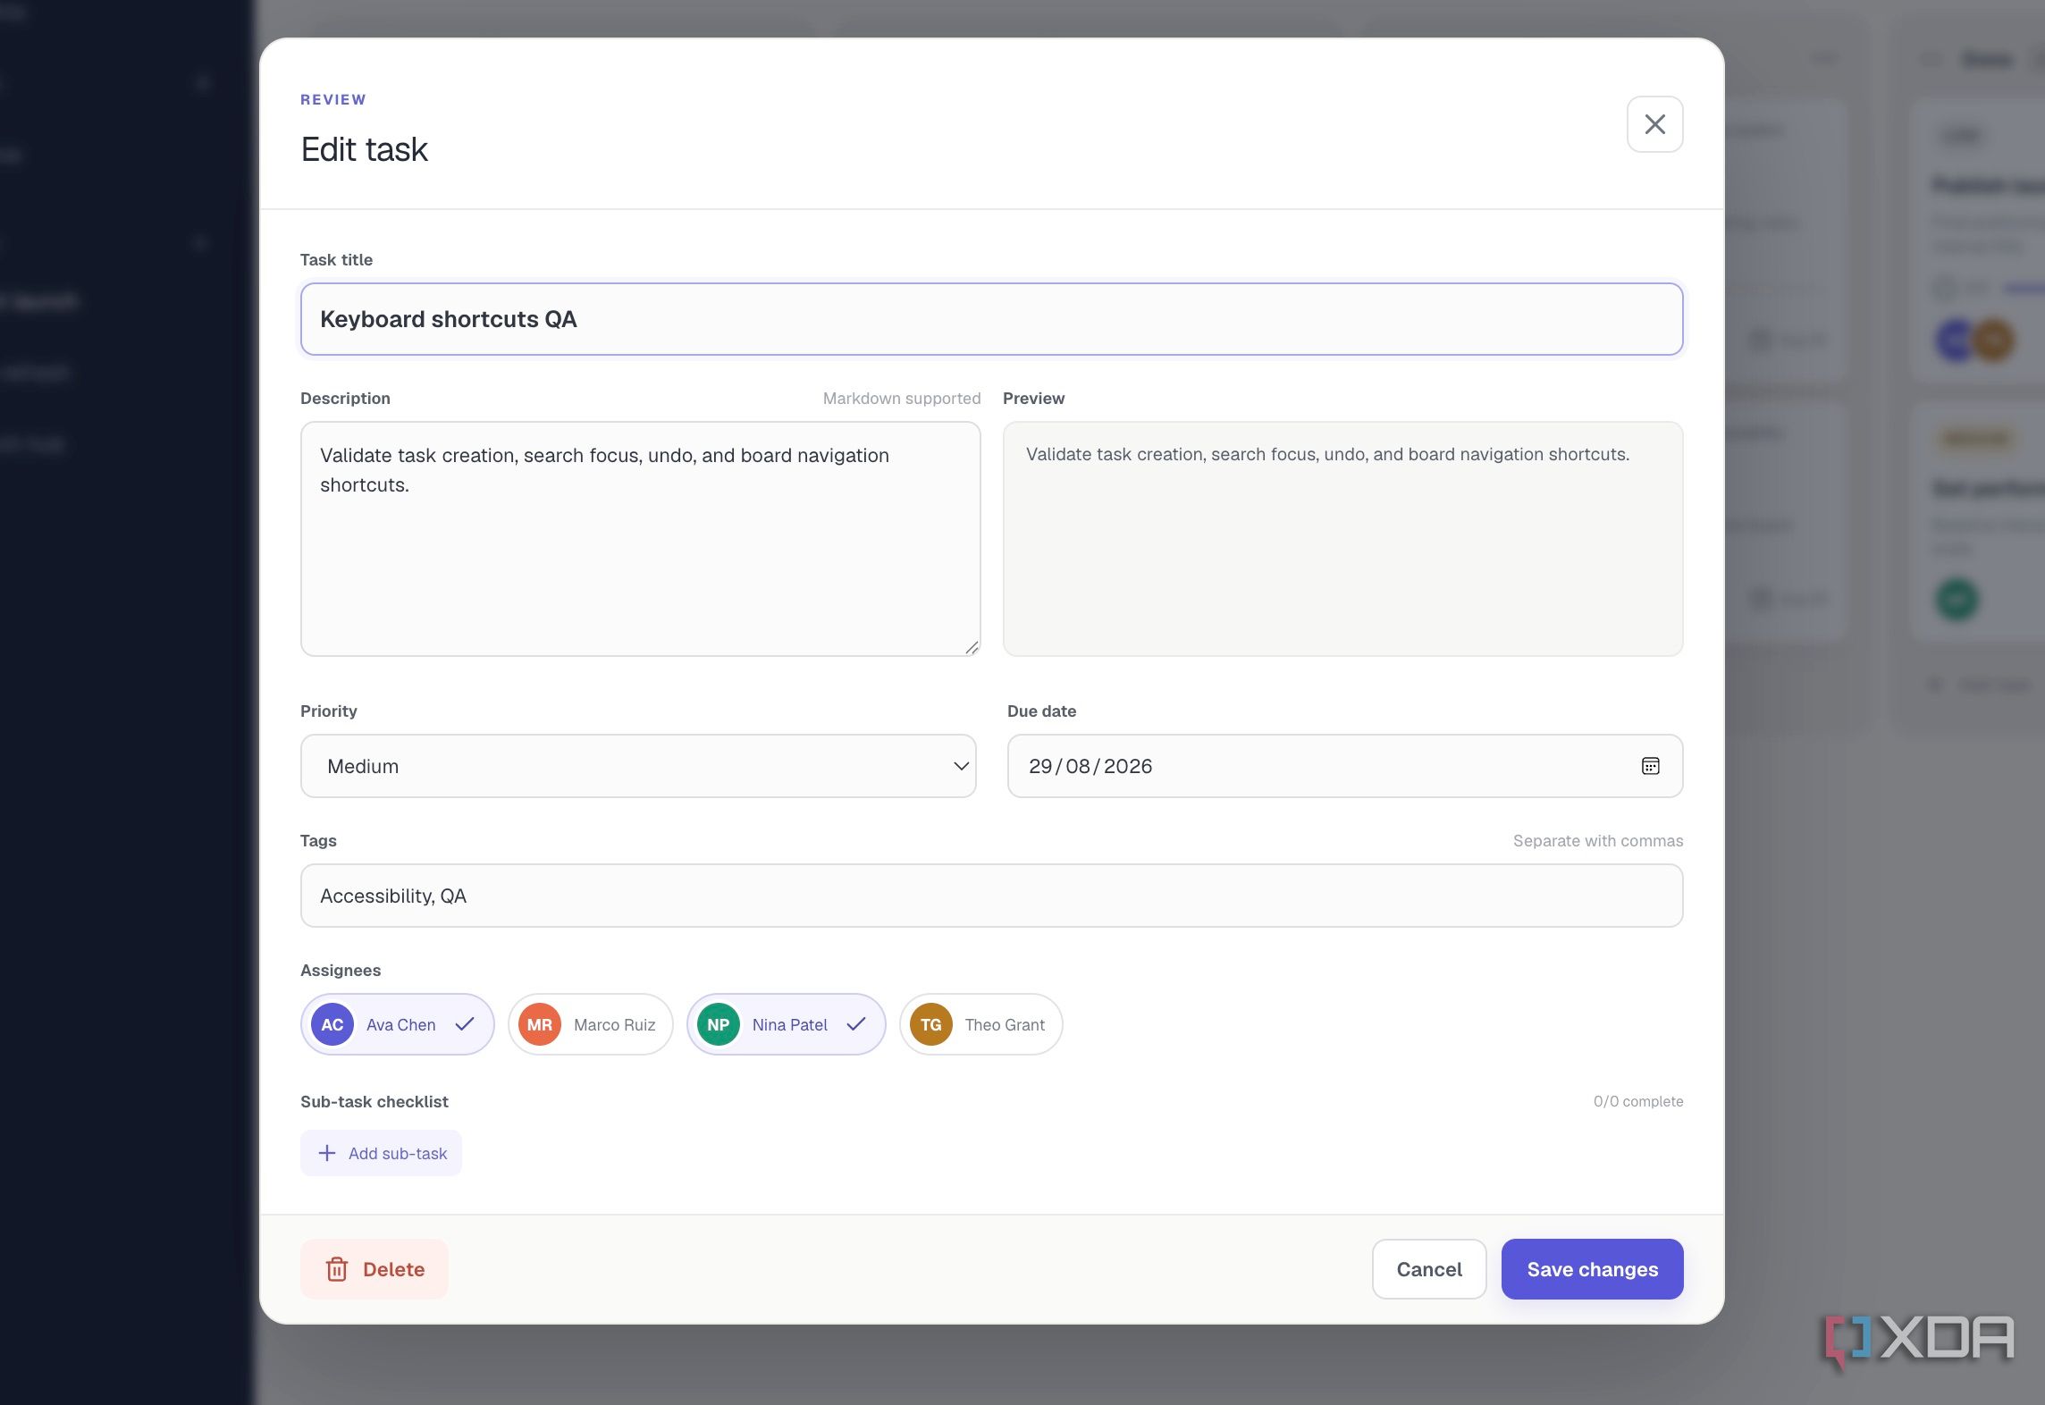Click the '0/0 complete' counter text
The width and height of the screenshot is (2045, 1405).
1638,1101
